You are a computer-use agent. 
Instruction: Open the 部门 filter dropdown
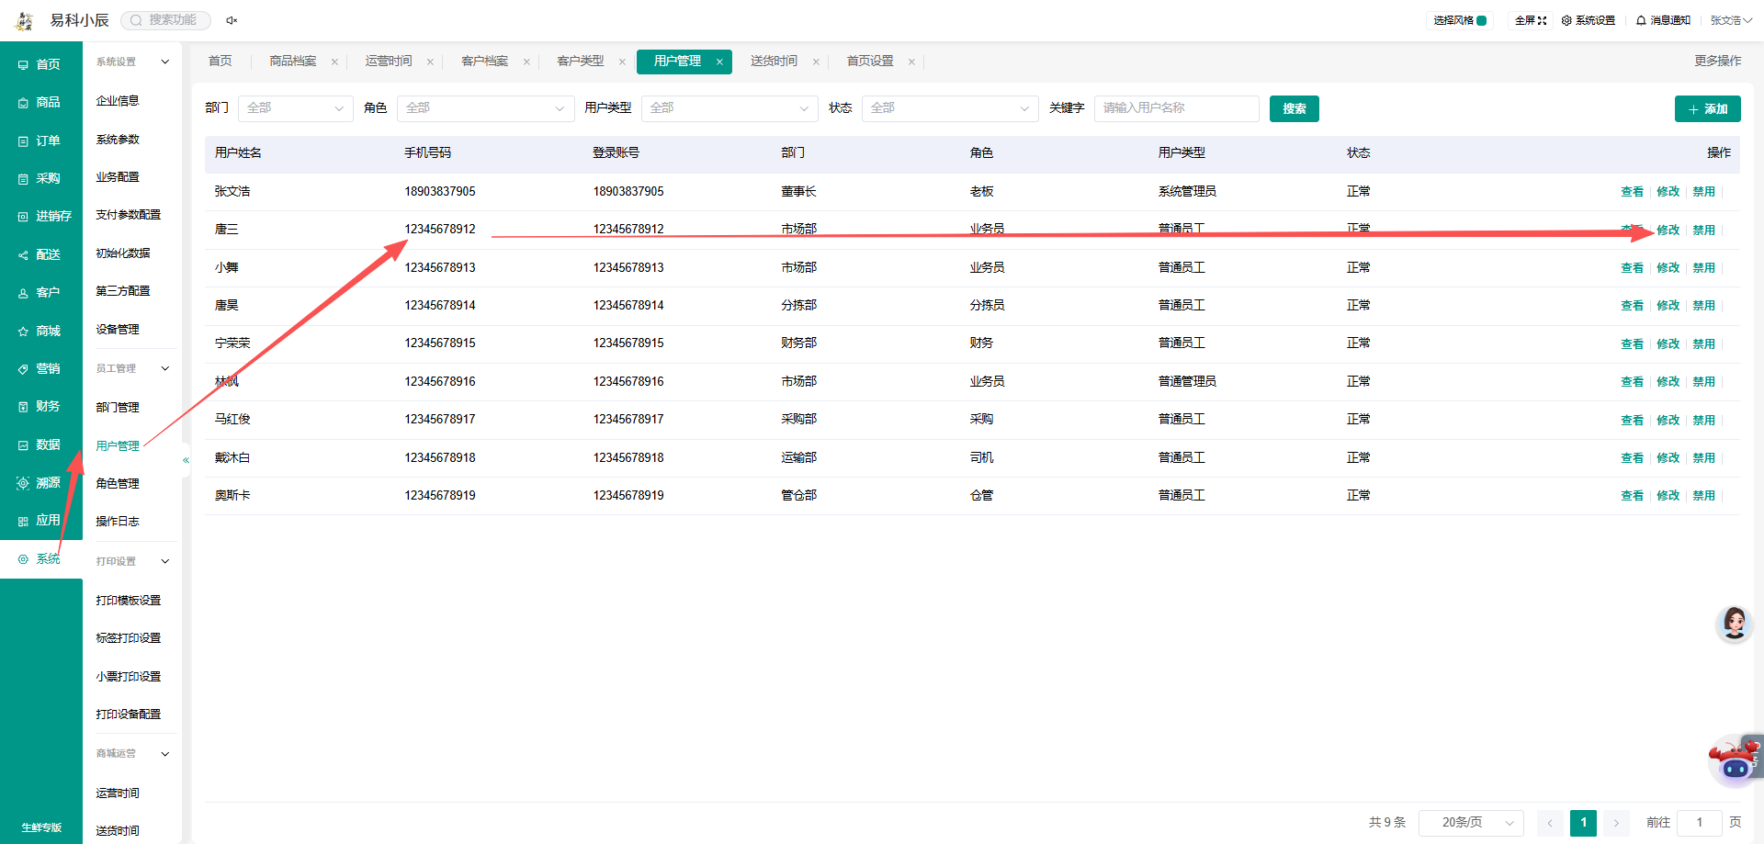point(295,108)
